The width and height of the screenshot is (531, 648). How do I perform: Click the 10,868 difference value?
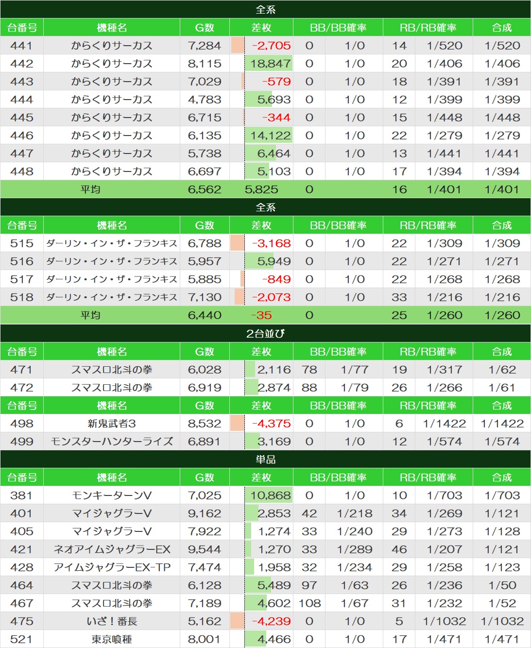(x=271, y=495)
